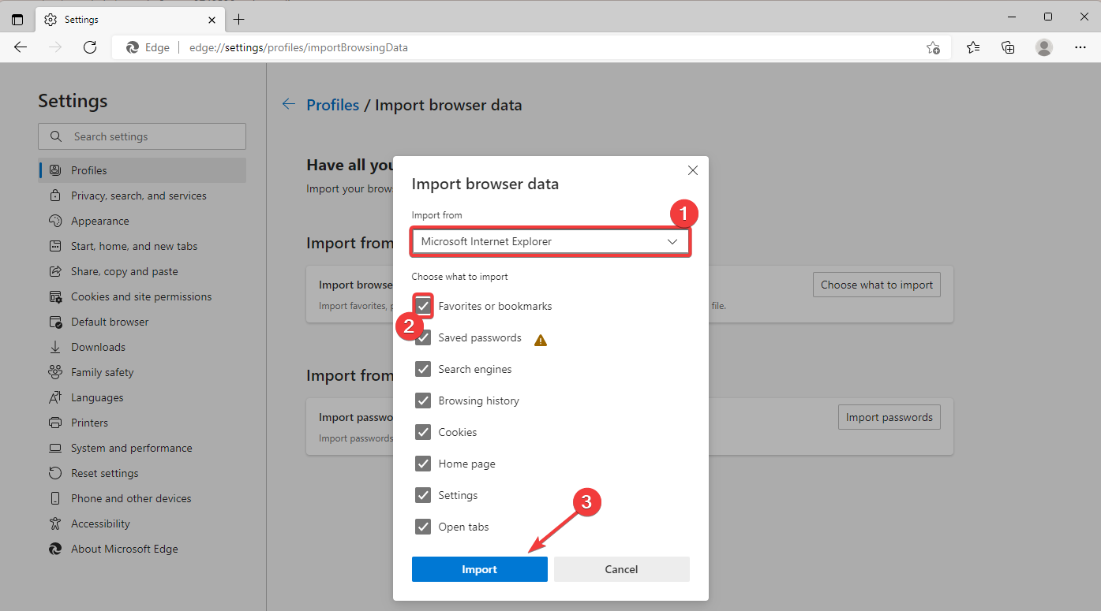Uncheck Favorites or bookmarks checkbox
The image size is (1101, 611).
[424, 306]
